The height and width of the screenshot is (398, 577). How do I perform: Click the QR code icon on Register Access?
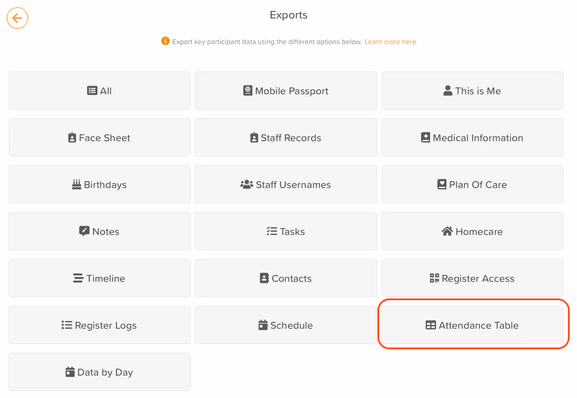pos(434,278)
